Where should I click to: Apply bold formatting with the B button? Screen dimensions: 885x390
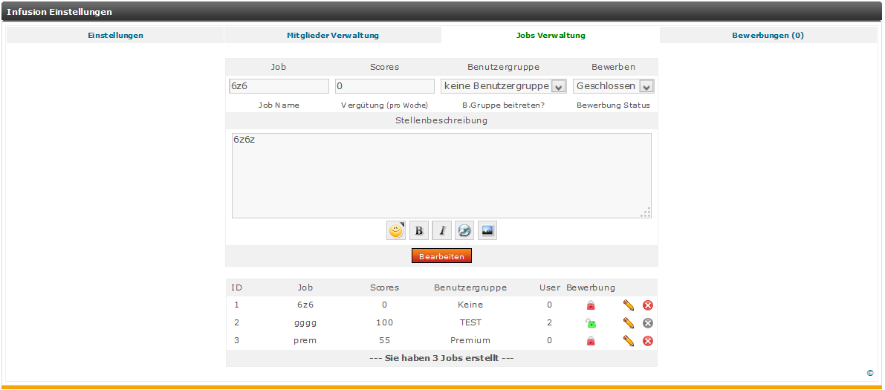click(x=419, y=230)
